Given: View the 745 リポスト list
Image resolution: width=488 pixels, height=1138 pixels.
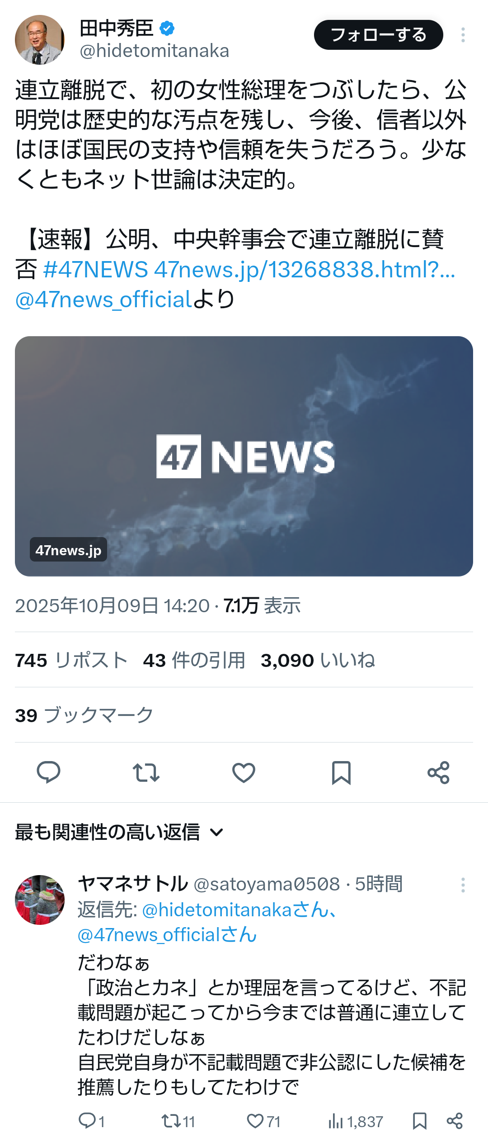Looking at the screenshot, I should (x=71, y=660).
